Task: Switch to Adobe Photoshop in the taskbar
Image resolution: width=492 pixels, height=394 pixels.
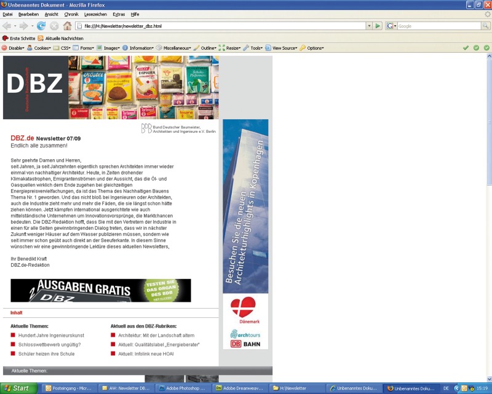Action: click(182, 388)
